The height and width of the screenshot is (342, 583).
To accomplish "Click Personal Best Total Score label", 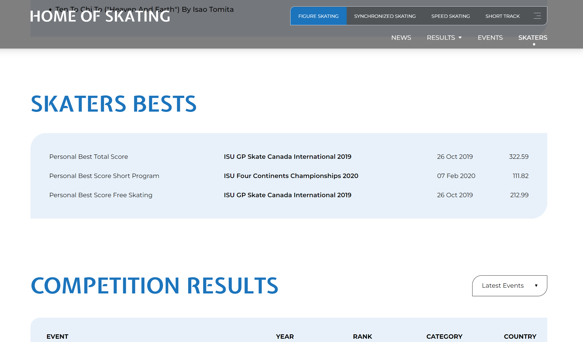I will click(89, 157).
